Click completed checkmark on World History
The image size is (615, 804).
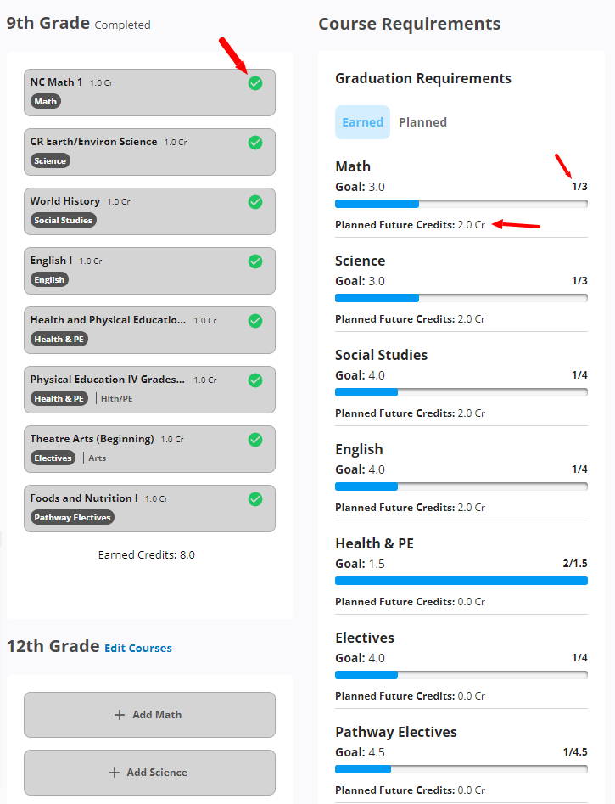click(x=255, y=202)
